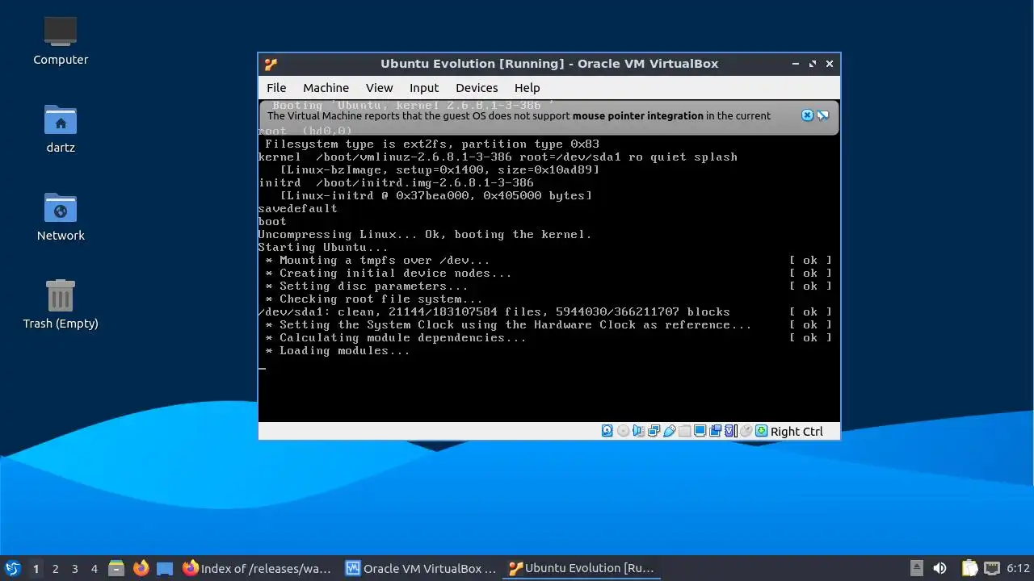
Task: Open the Input menu
Action: pyautogui.click(x=424, y=88)
